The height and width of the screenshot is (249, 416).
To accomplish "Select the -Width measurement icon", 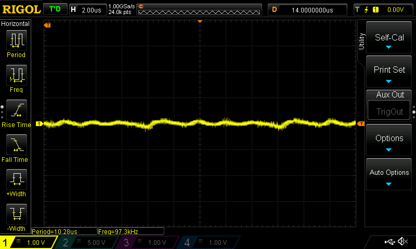I will pyautogui.click(x=17, y=214).
